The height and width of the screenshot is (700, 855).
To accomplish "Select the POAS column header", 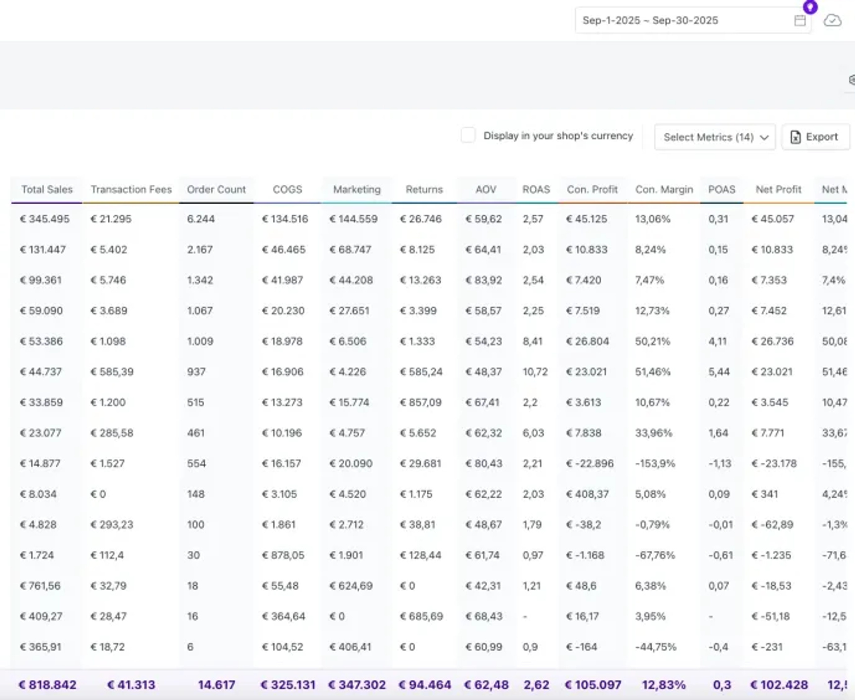I will click(x=722, y=190).
